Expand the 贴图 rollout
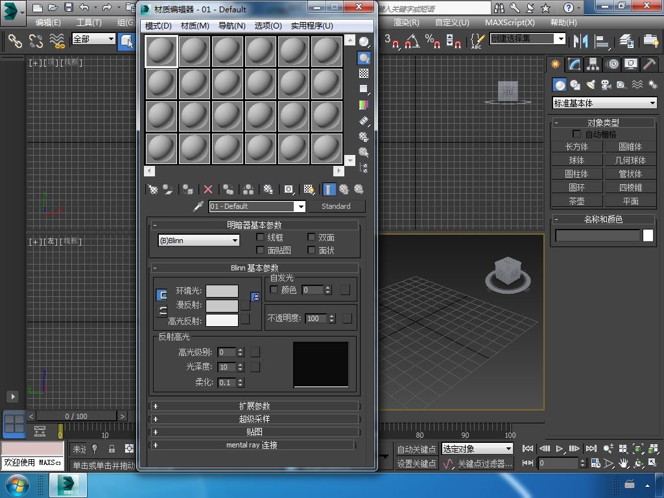 pos(254,432)
